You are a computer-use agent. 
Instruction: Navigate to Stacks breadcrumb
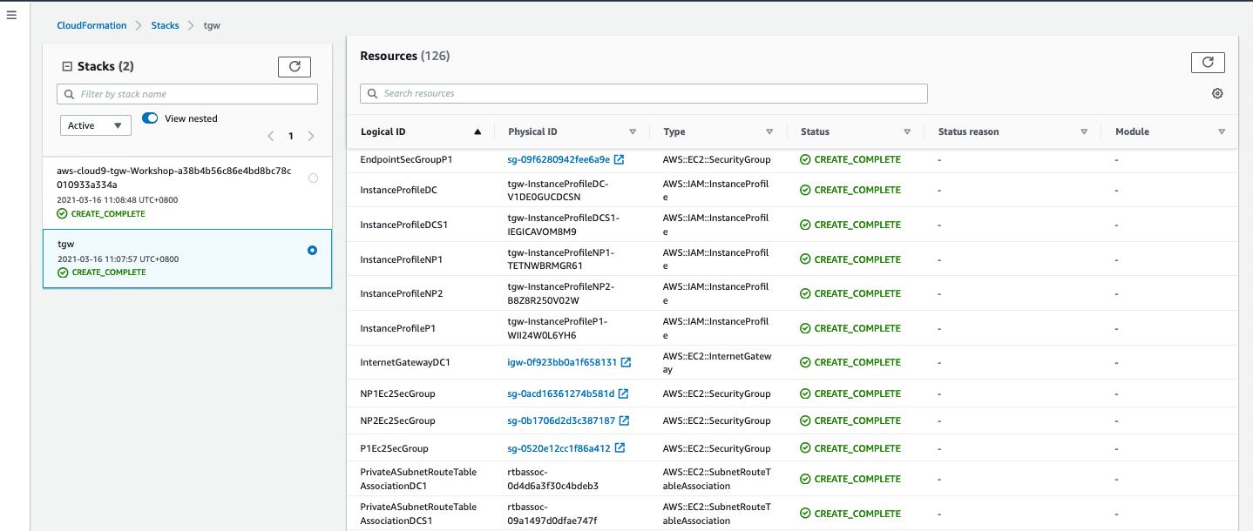pyautogui.click(x=165, y=26)
